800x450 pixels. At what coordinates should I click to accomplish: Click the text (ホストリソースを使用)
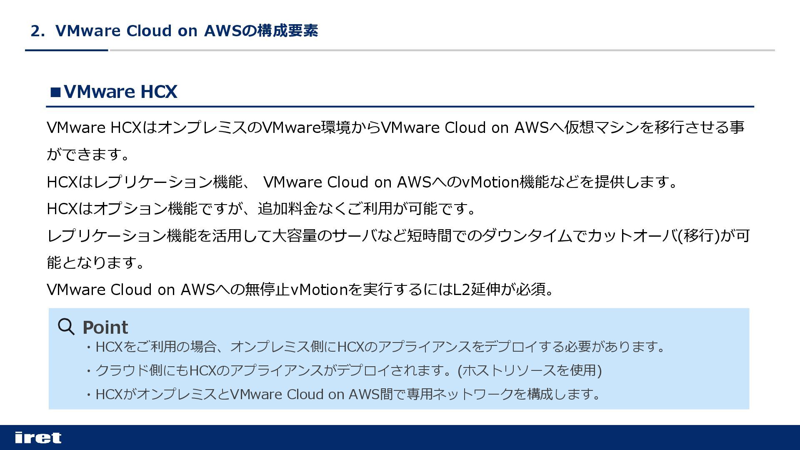coord(530,370)
